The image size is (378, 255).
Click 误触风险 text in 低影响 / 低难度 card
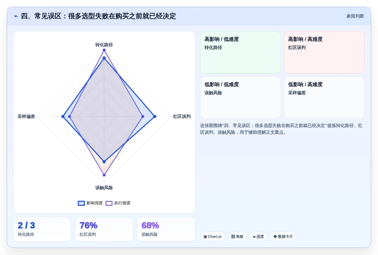coord(213,93)
